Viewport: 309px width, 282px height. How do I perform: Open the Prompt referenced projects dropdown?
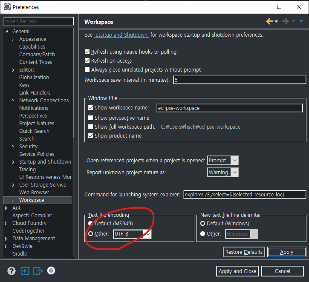click(222, 161)
